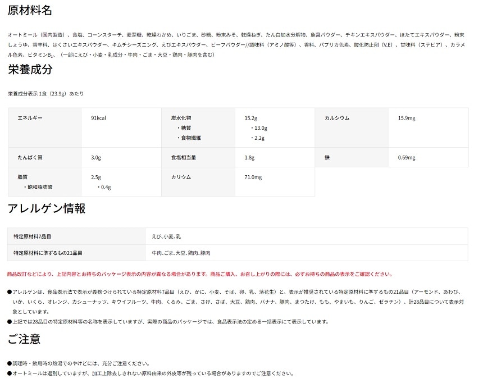Click the 食塩相当量 label cell

coord(183,157)
